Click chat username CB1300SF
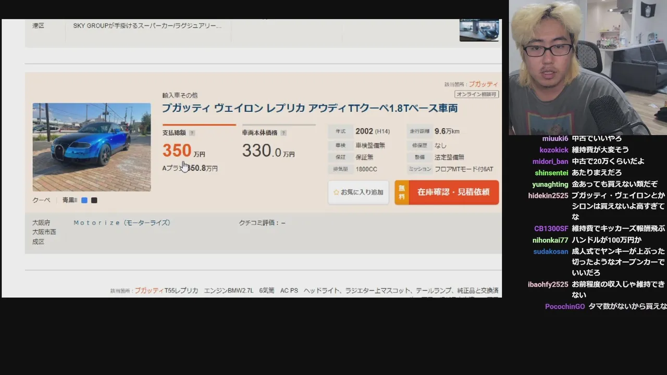This screenshot has height=375, width=667. [551, 229]
